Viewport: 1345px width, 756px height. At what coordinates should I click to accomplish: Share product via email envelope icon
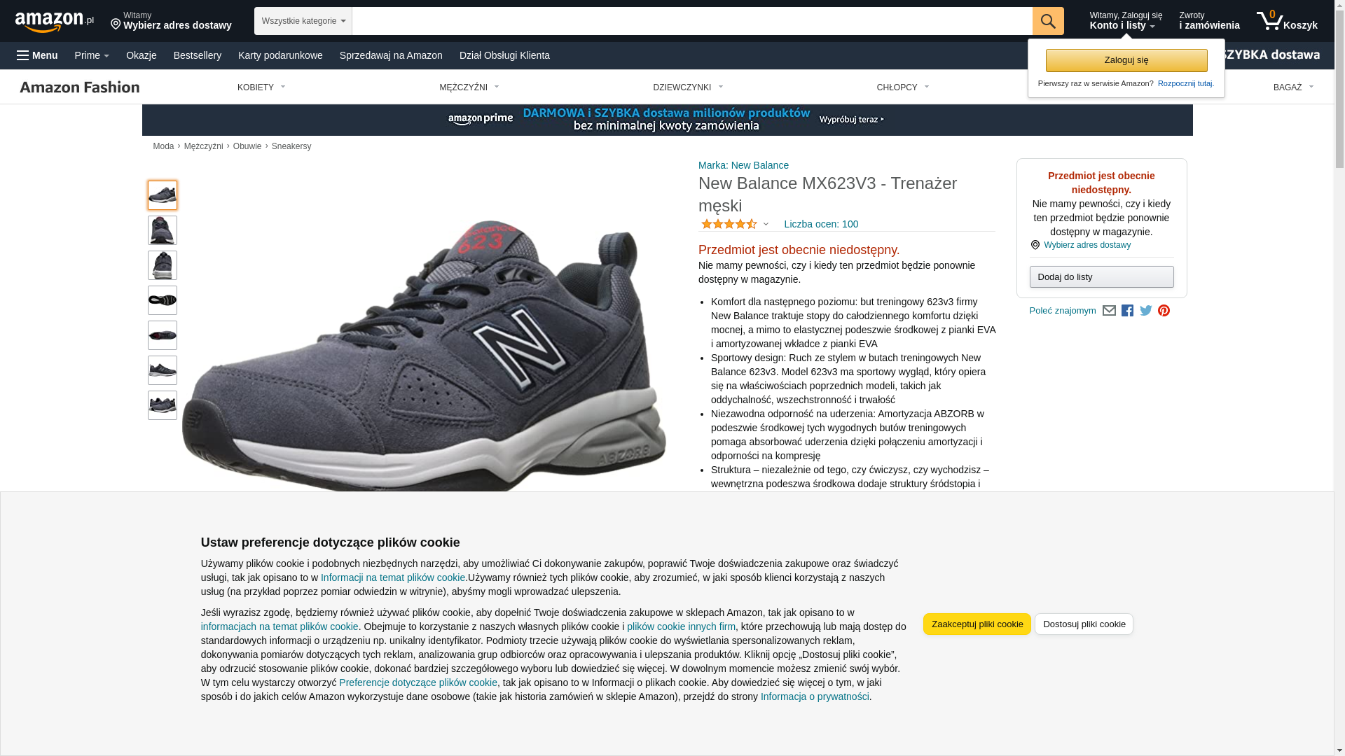[1109, 311]
